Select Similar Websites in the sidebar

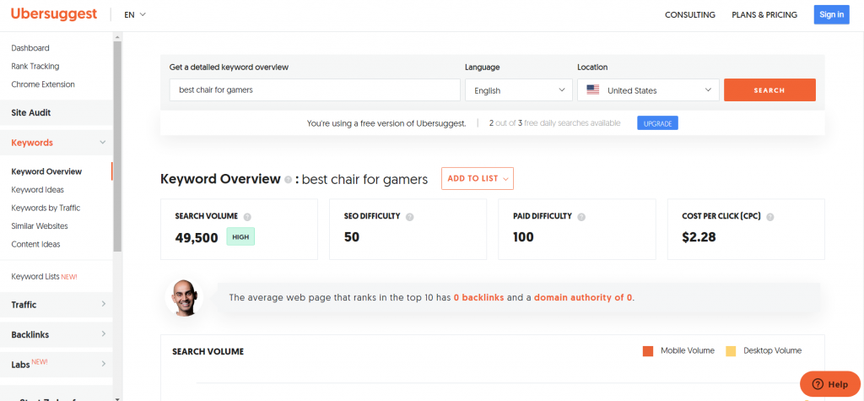point(40,226)
